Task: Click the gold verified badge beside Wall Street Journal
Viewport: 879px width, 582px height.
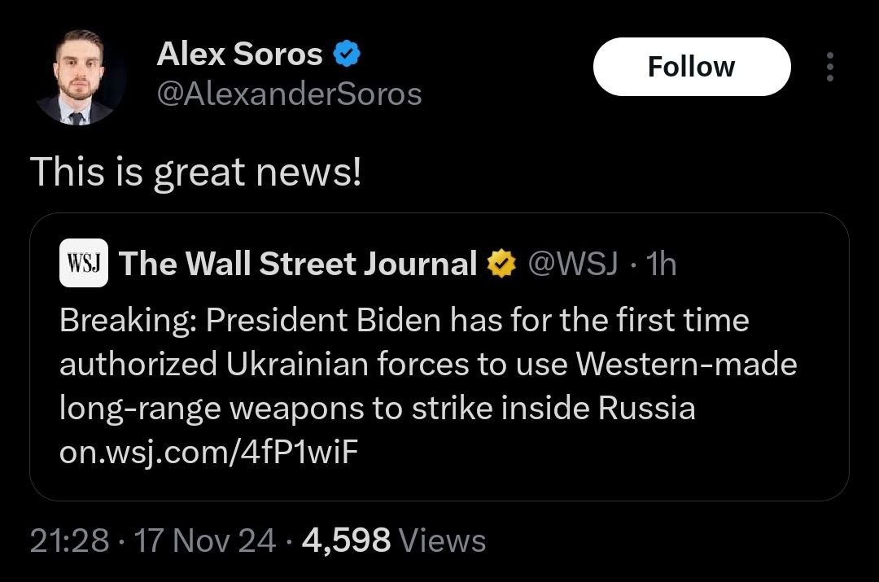Action: [x=501, y=264]
